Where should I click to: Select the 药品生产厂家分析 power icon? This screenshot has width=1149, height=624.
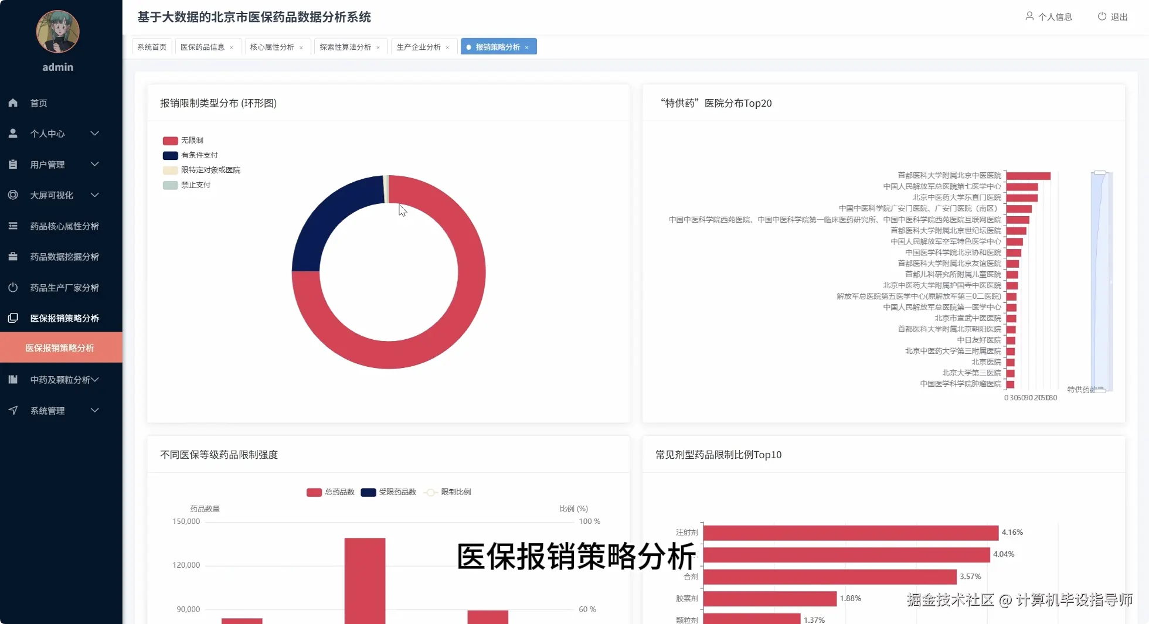tap(13, 287)
